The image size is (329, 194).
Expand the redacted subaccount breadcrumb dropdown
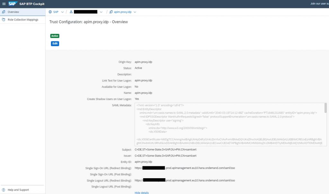pyautogui.click(x=101, y=12)
